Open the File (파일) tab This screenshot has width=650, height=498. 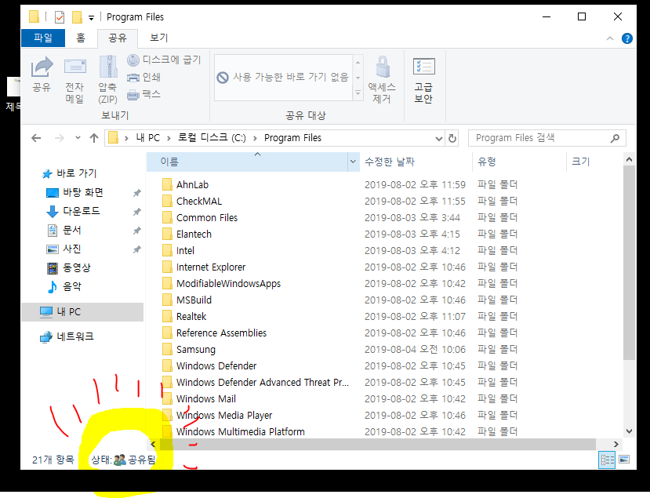pos(43,38)
